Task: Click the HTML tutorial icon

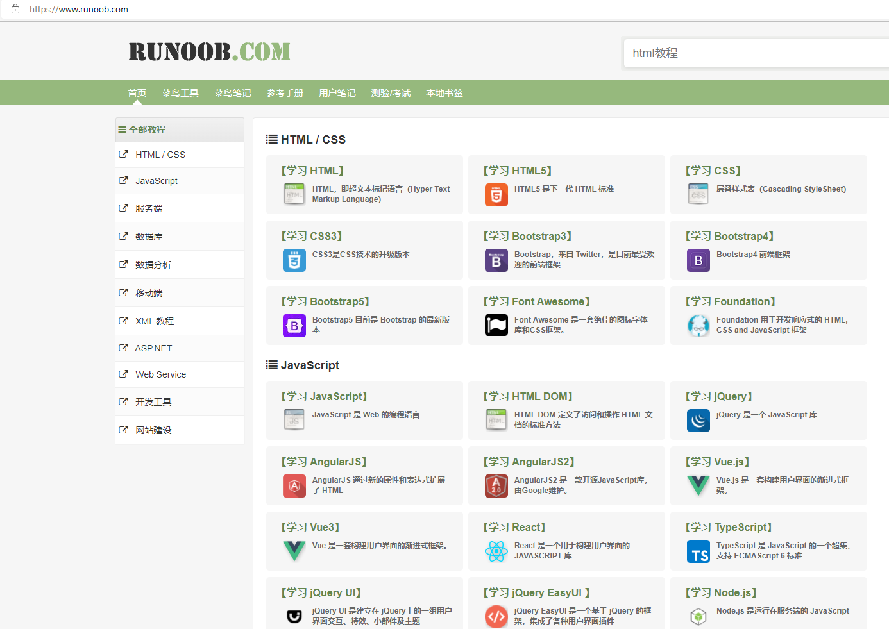Action: pyautogui.click(x=294, y=194)
